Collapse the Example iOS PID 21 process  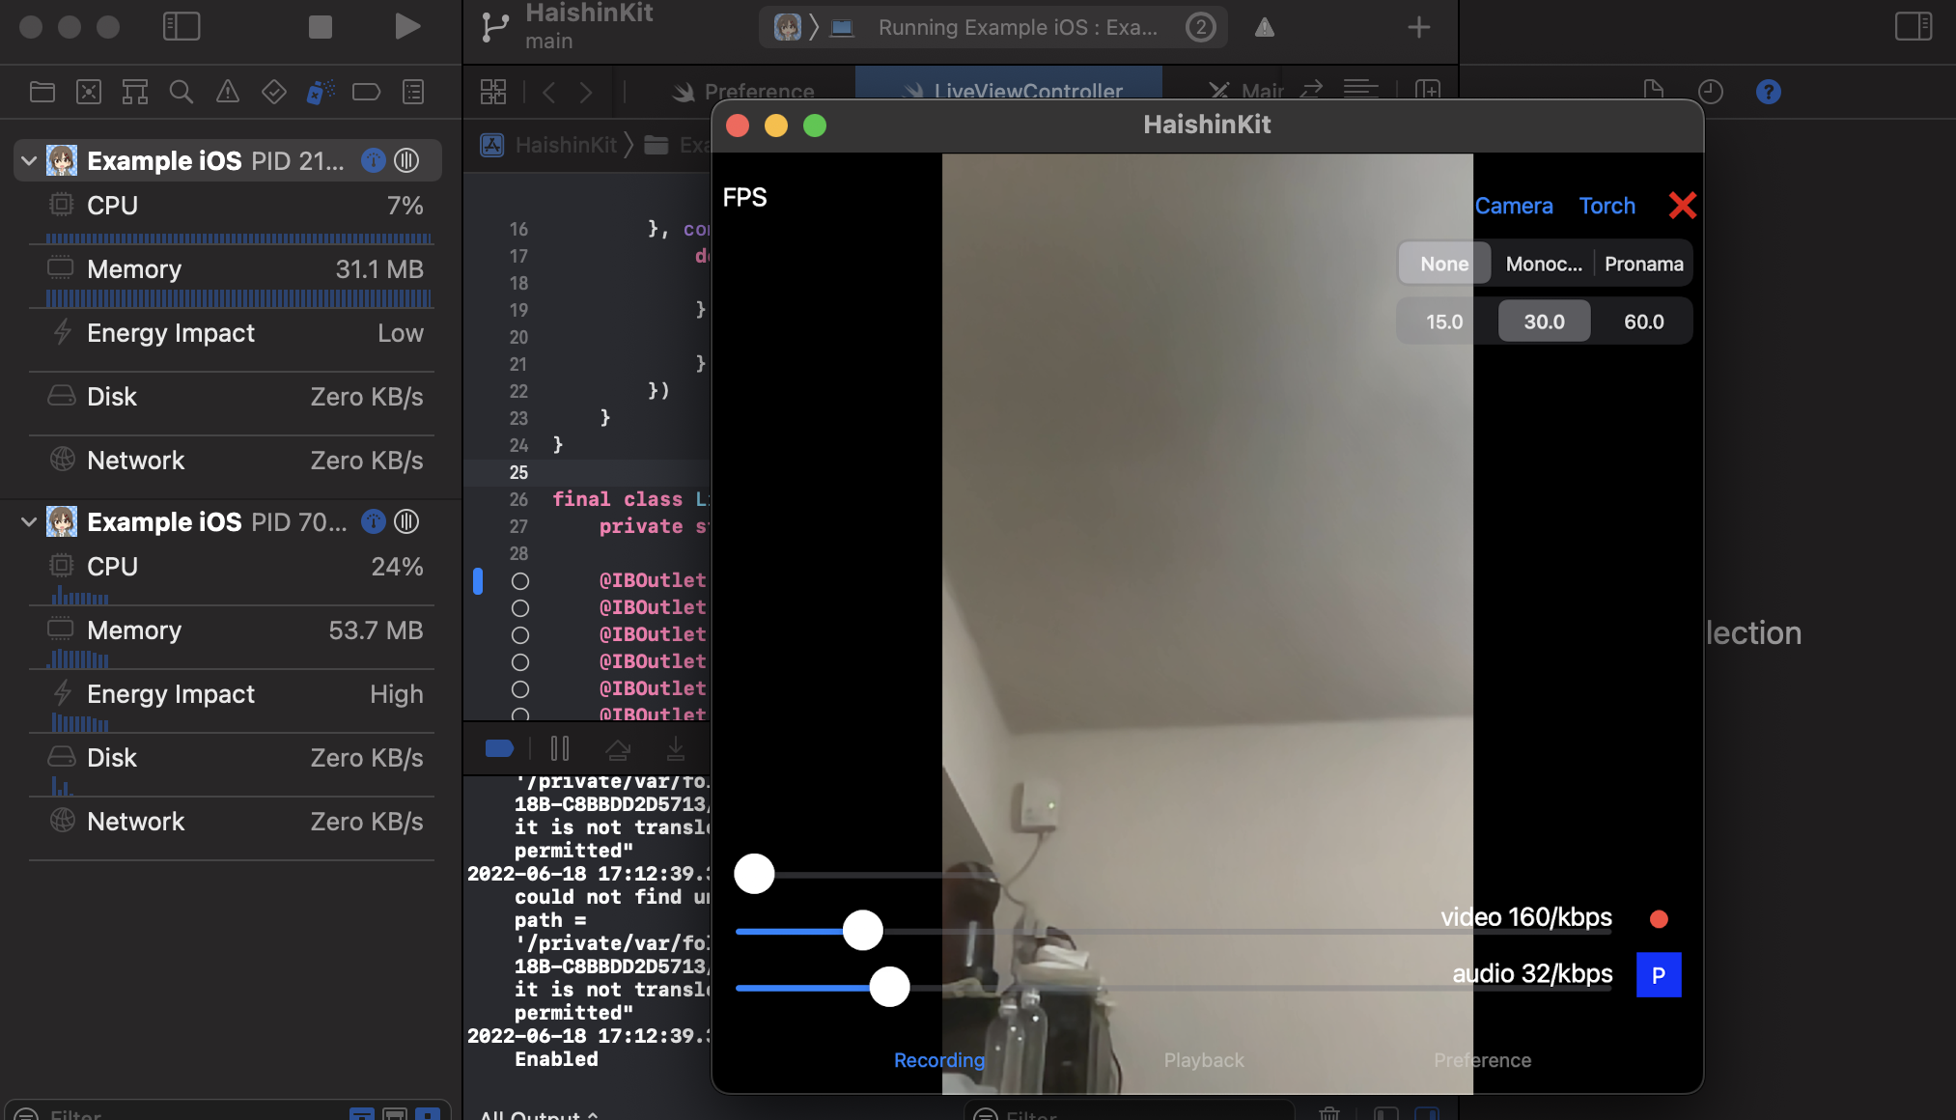[x=29, y=160]
